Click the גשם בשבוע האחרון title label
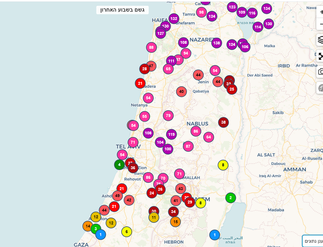Viewport: 323px width, 247px height. [123, 10]
